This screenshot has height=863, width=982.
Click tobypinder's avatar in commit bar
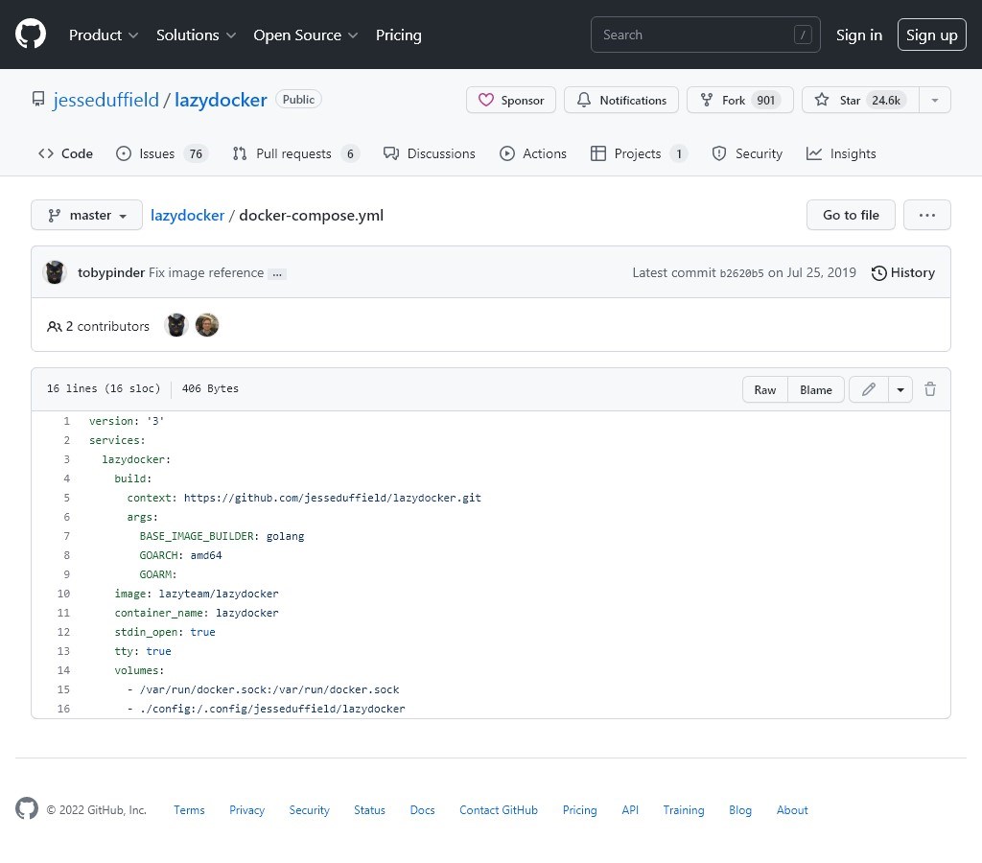click(x=56, y=272)
